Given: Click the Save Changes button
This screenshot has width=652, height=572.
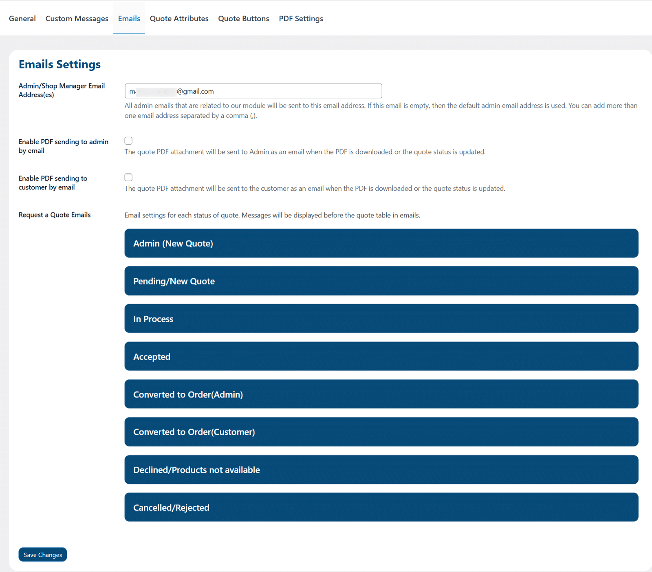Looking at the screenshot, I should (x=43, y=554).
